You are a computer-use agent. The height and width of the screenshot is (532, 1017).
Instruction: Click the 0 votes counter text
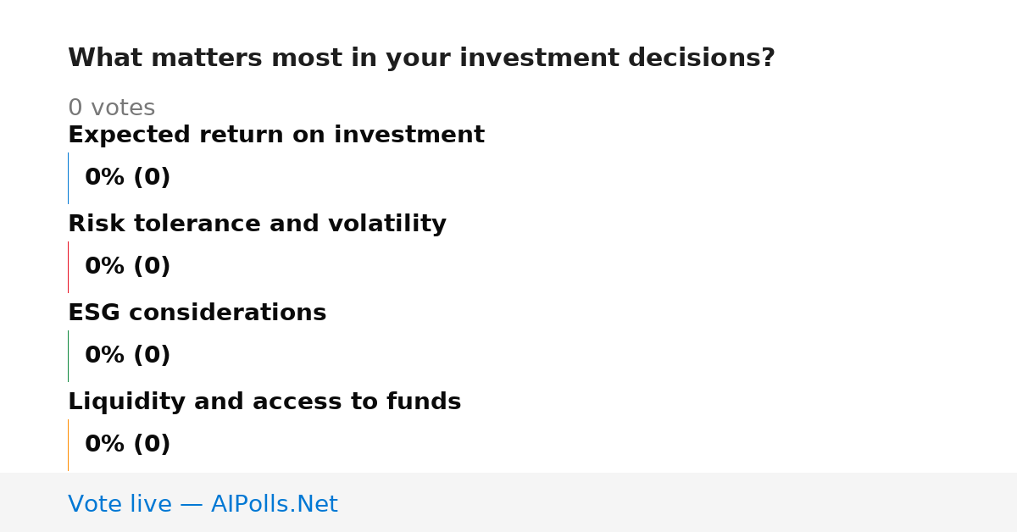click(111, 108)
